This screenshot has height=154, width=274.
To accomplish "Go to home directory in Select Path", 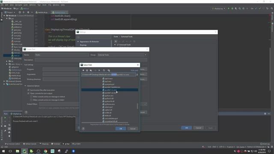I will point(83,70).
